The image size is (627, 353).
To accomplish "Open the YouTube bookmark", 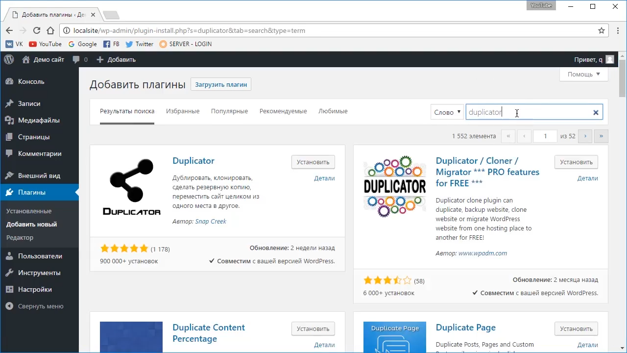I will (x=46, y=44).
